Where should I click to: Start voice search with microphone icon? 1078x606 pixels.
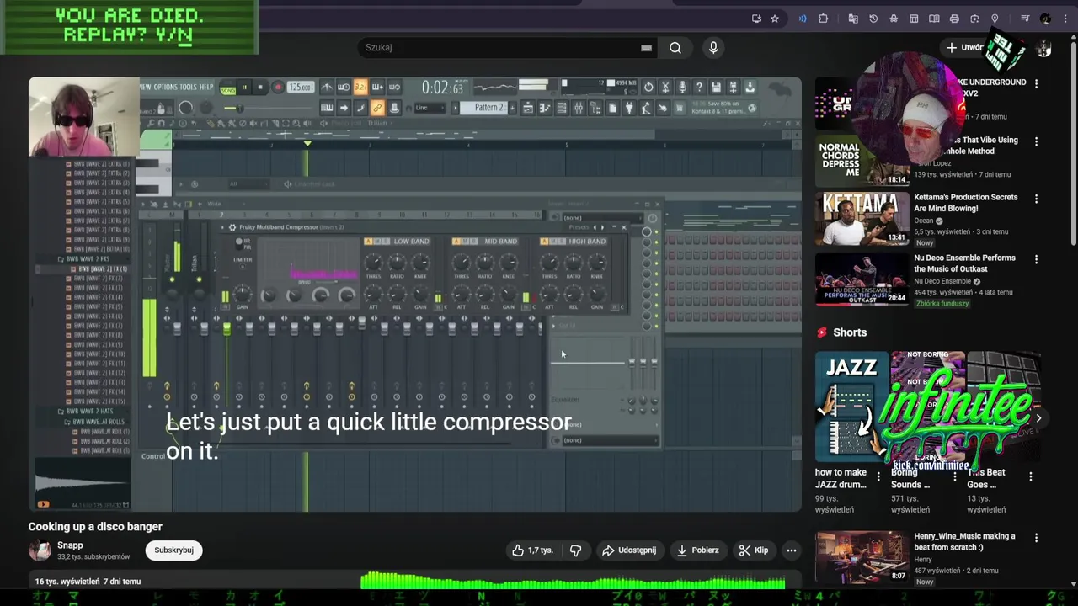(713, 48)
